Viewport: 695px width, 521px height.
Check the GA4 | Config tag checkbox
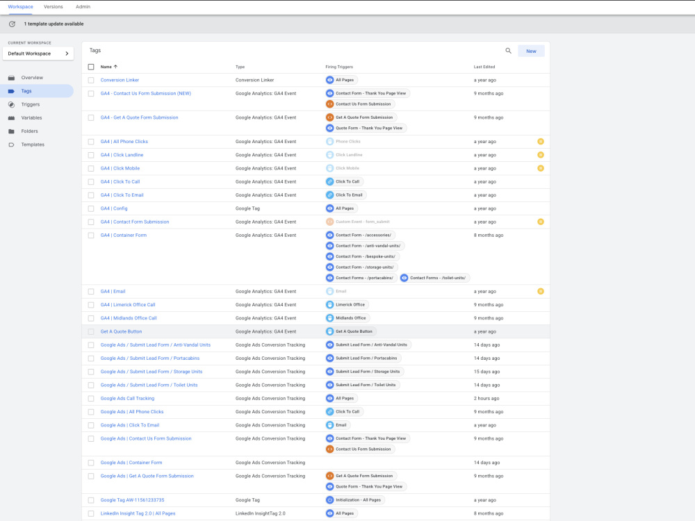pyautogui.click(x=91, y=208)
